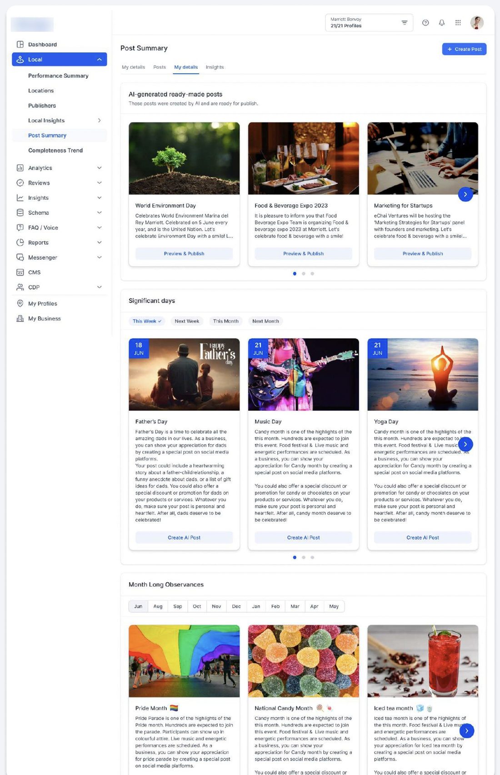Click the FAQ / Voice icon
This screenshot has width=500, height=775.
click(x=20, y=227)
